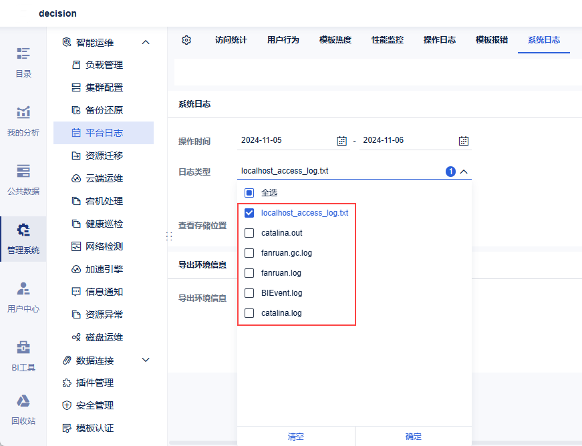Go to 目录 in left sidebar
This screenshot has width=582, height=446.
tap(23, 63)
